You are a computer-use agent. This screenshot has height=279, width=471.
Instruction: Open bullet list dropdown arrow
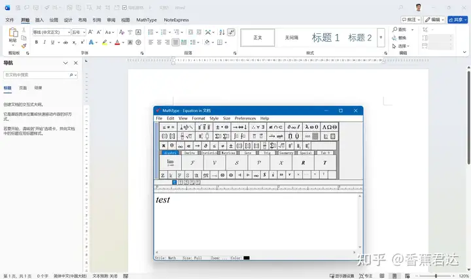(156, 32)
